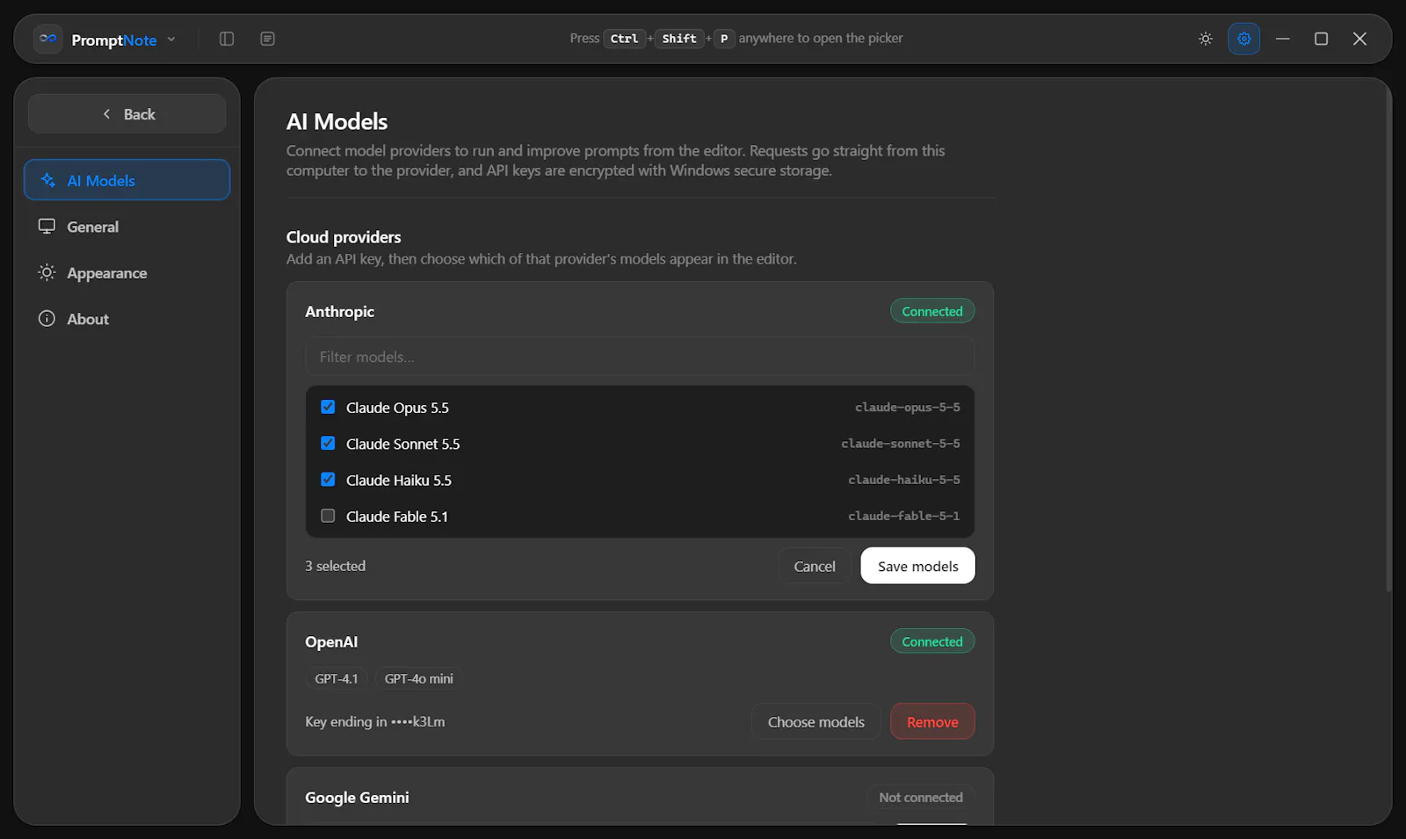Select the AI Models settings tab
Image resolution: width=1406 pixels, height=839 pixels.
(127, 180)
